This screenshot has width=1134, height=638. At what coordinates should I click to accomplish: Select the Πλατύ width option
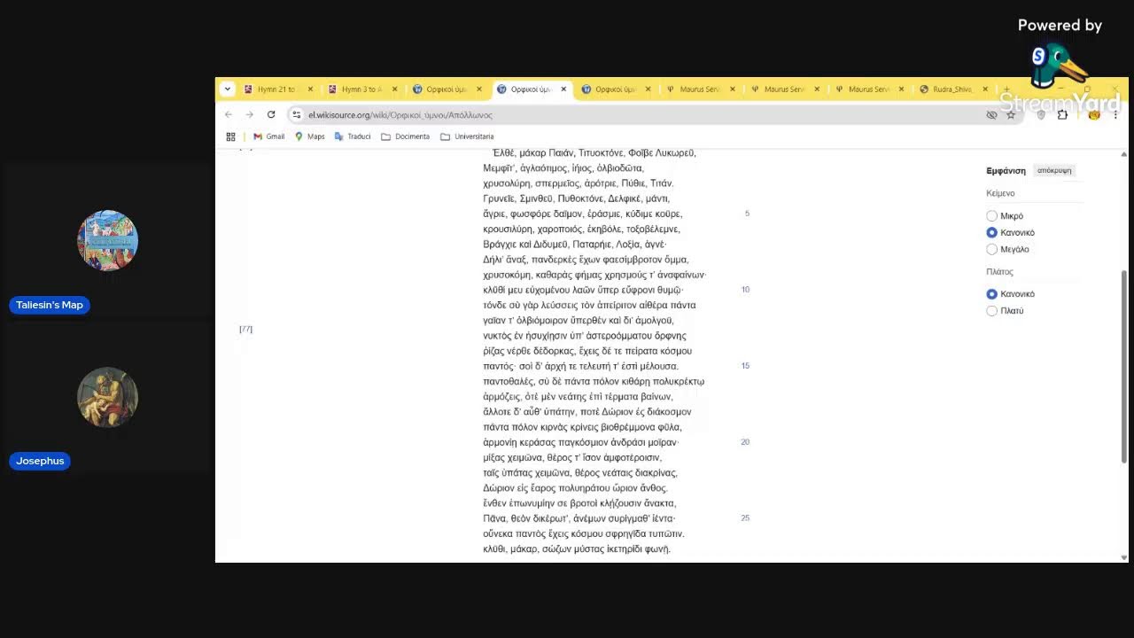tap(992, 311)
